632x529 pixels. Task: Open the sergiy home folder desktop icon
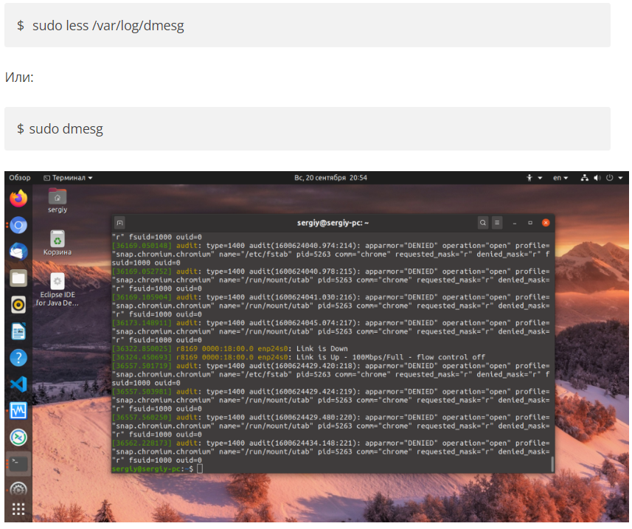click(x=58, y=201)
